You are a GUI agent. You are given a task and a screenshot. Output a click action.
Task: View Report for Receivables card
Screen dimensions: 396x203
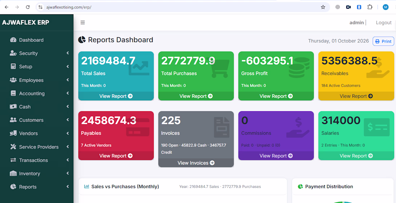click(x=356, y=96)
